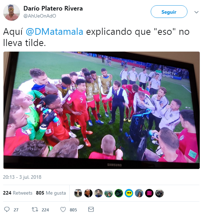
Task: Click the pink-on-black avatar in likers row
Action: [149, 193]
